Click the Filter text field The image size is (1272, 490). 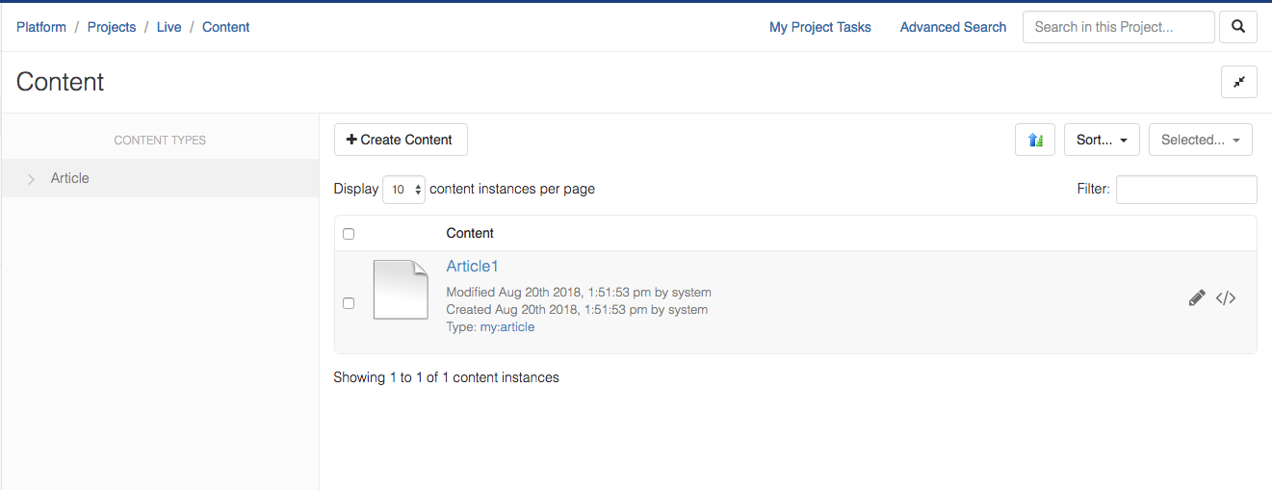coord(1185,190)
